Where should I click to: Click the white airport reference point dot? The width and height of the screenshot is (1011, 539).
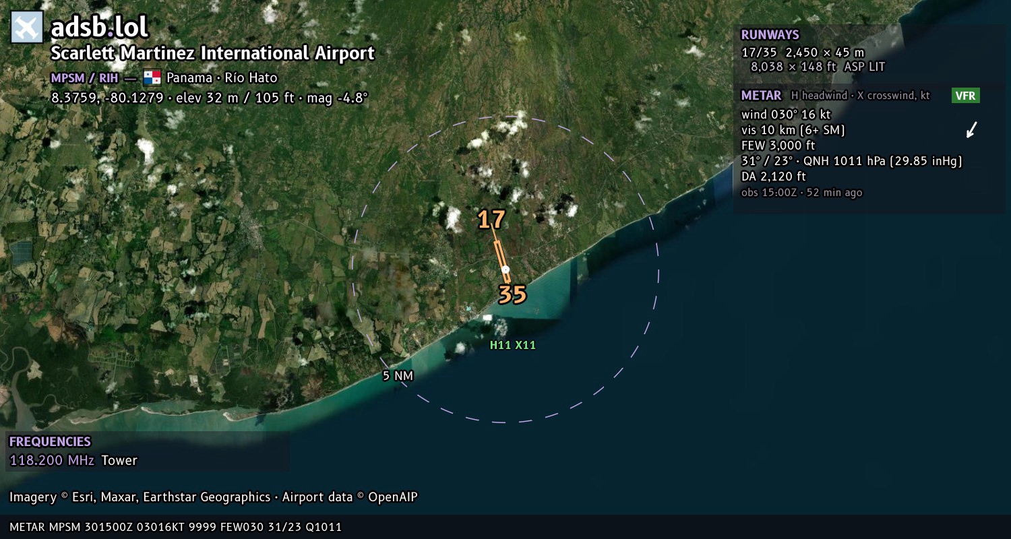coord(506,269)
